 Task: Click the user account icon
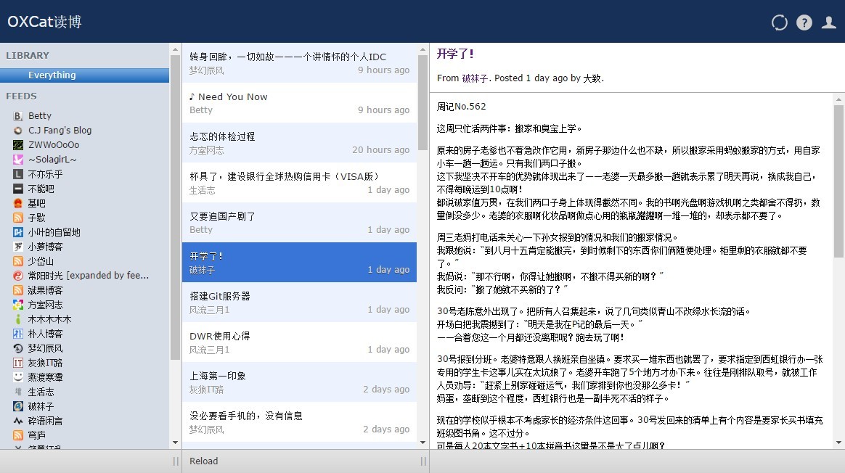click(x=828, y=22)
